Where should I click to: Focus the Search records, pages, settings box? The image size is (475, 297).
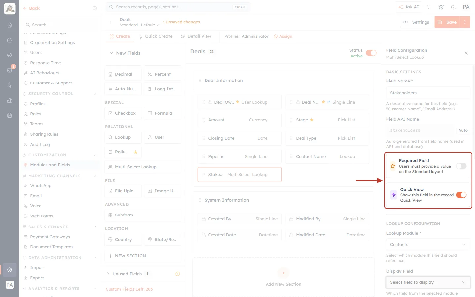[178, 7]
